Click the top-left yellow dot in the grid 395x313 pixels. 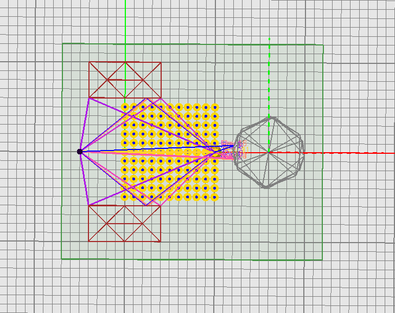(x=125, y=107)
